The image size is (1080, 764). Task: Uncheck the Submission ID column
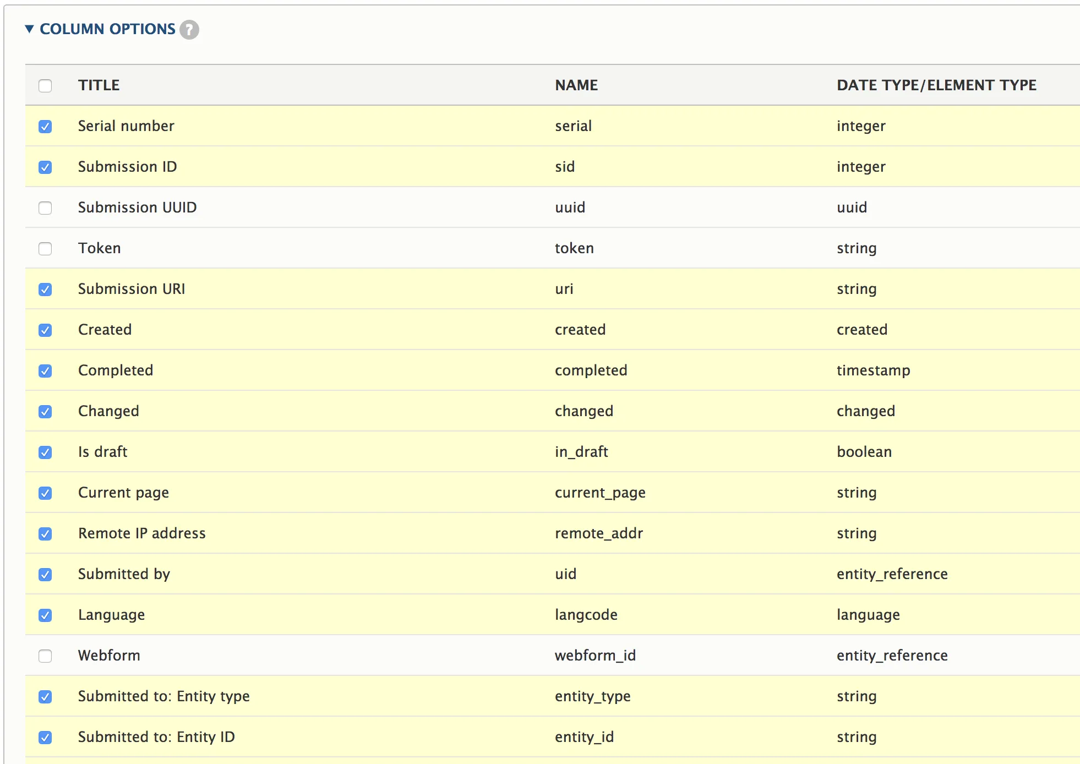[45, 167]
